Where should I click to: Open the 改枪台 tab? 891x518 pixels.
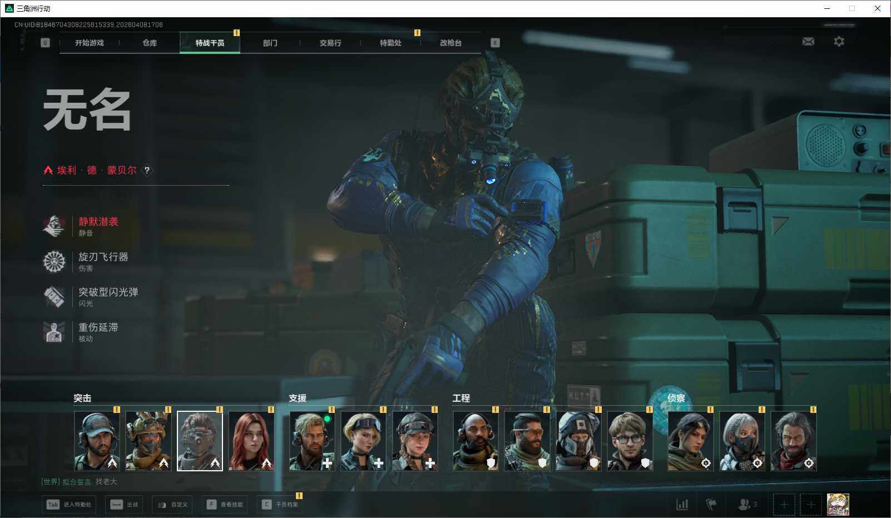tap(451, 43)
